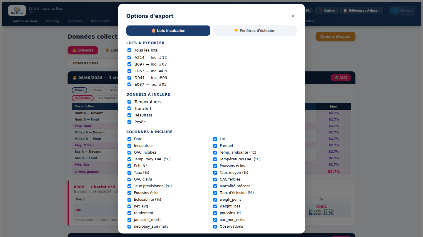This screenshot has height=237, width=423.
Task: Click the A309 badge in header row
Action: point(341,78)
